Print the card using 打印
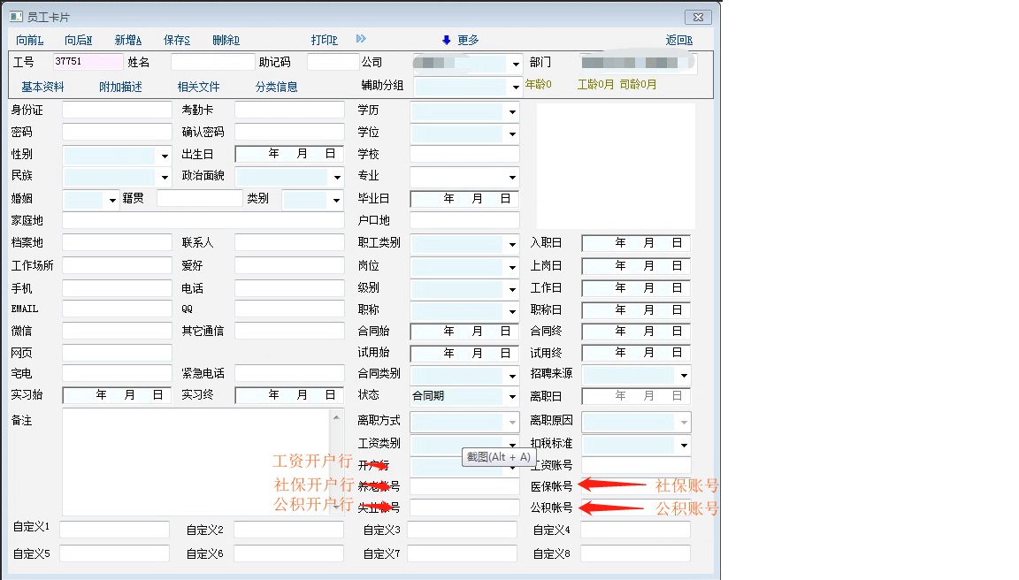This screenshot has height=580, width=1019. (325, 41)
